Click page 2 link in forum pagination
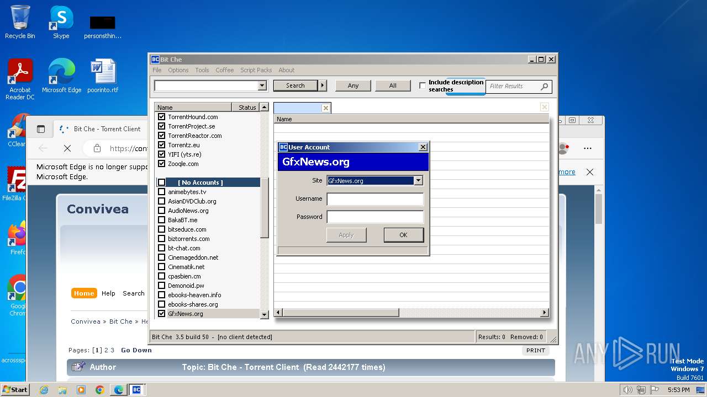Viewport: 707px width, 397px height. pyautogui.click(x=107, y=350)
